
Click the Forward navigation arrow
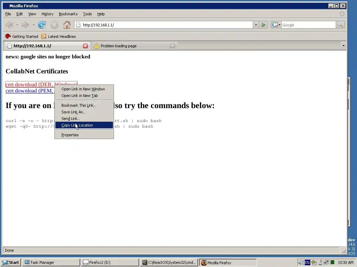tap(25, 25)
